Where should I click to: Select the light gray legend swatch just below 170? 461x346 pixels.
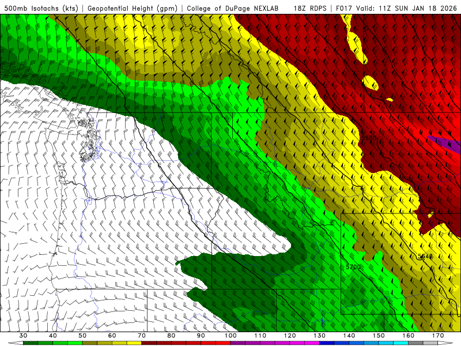point(430,343)
